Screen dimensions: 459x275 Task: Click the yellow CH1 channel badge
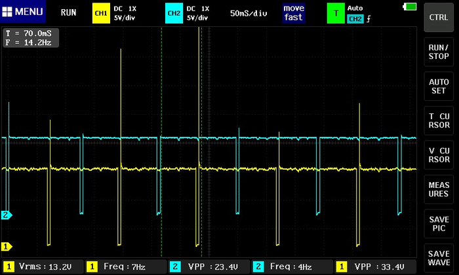coord(101,12)
